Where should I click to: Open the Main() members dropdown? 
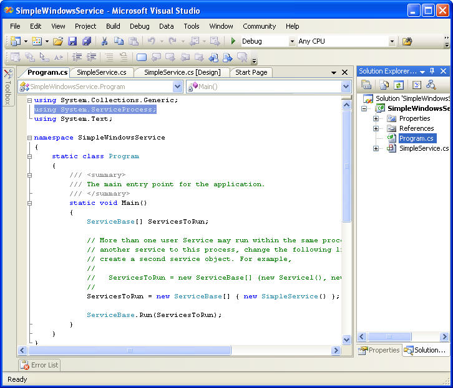point(346,87)
